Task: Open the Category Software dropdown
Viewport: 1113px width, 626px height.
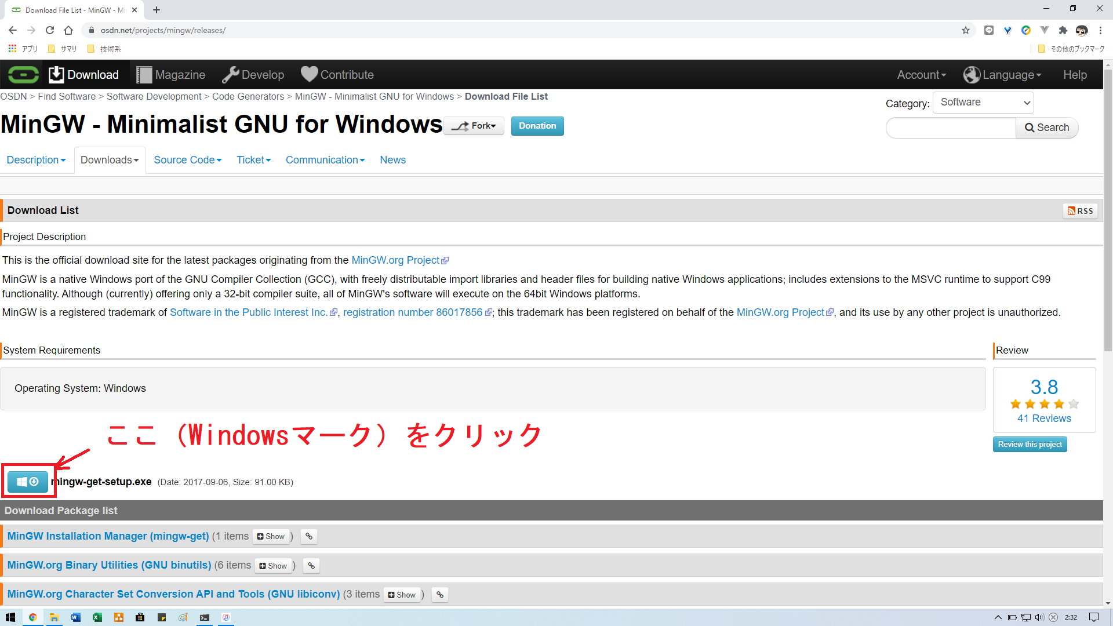Action: pyautogui.click(x=983, y=103)
